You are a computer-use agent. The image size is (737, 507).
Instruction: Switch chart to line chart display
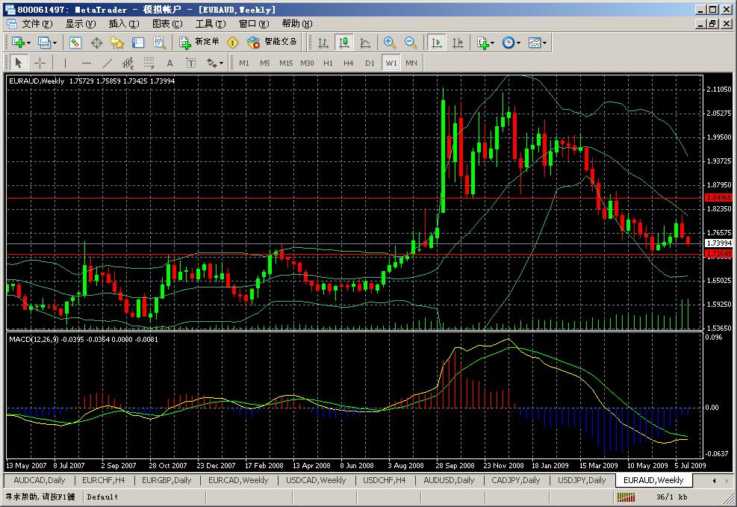tap(364, 43)
